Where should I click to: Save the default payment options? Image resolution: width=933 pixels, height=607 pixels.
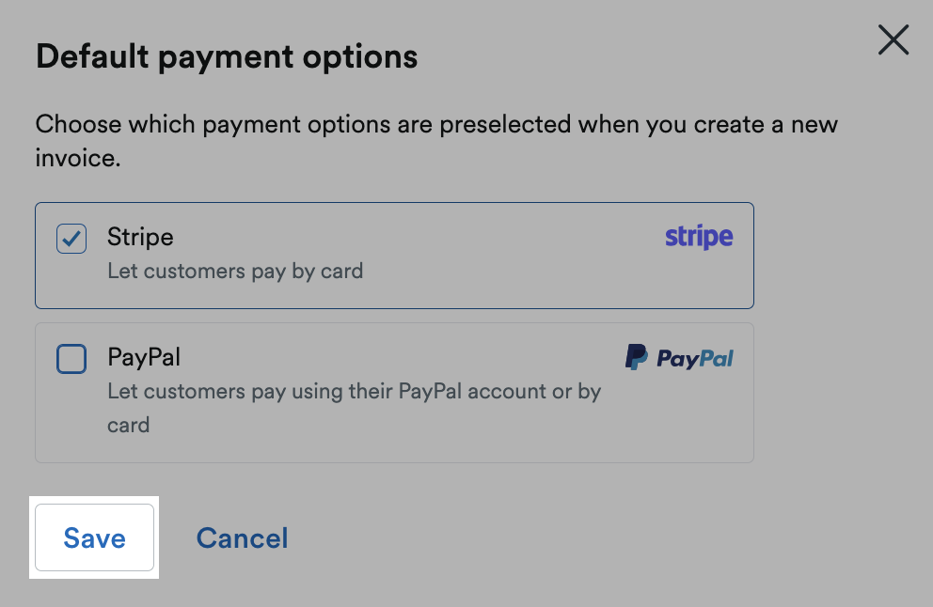coord(93,537)
